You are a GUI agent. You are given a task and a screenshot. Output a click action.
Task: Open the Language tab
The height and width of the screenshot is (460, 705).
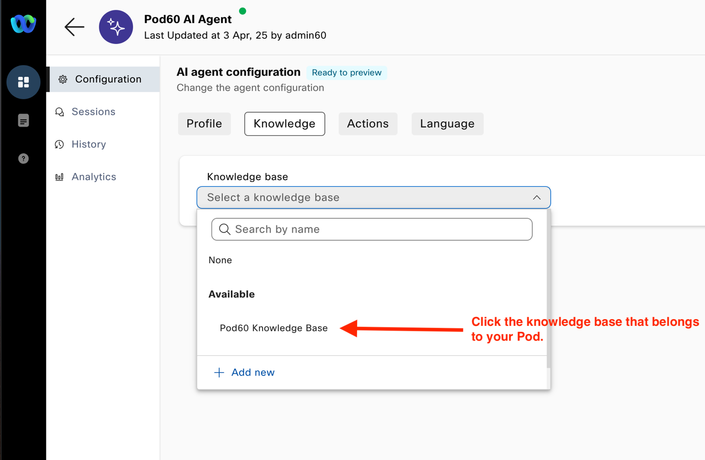pos(447,124)
